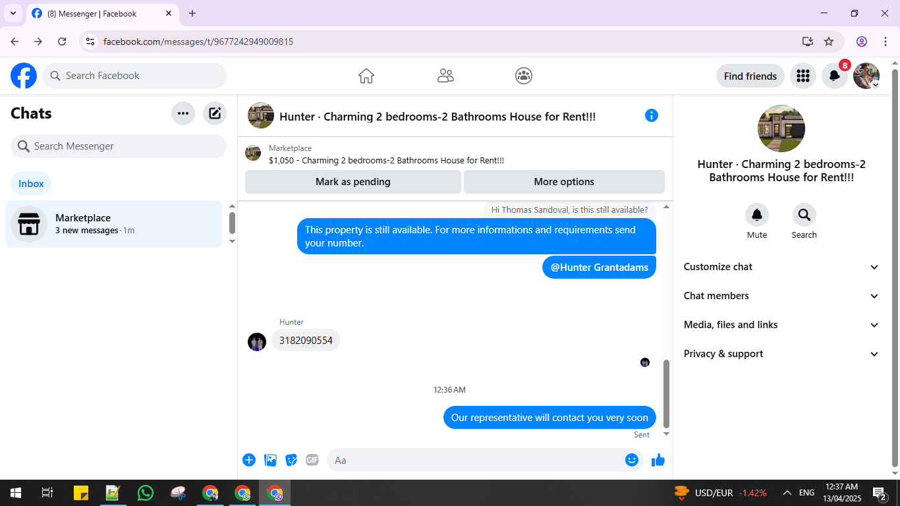The width and height of the screenshot is (900, 506).
Task: Select the Inbox filter tab
Action: point(31,184)
